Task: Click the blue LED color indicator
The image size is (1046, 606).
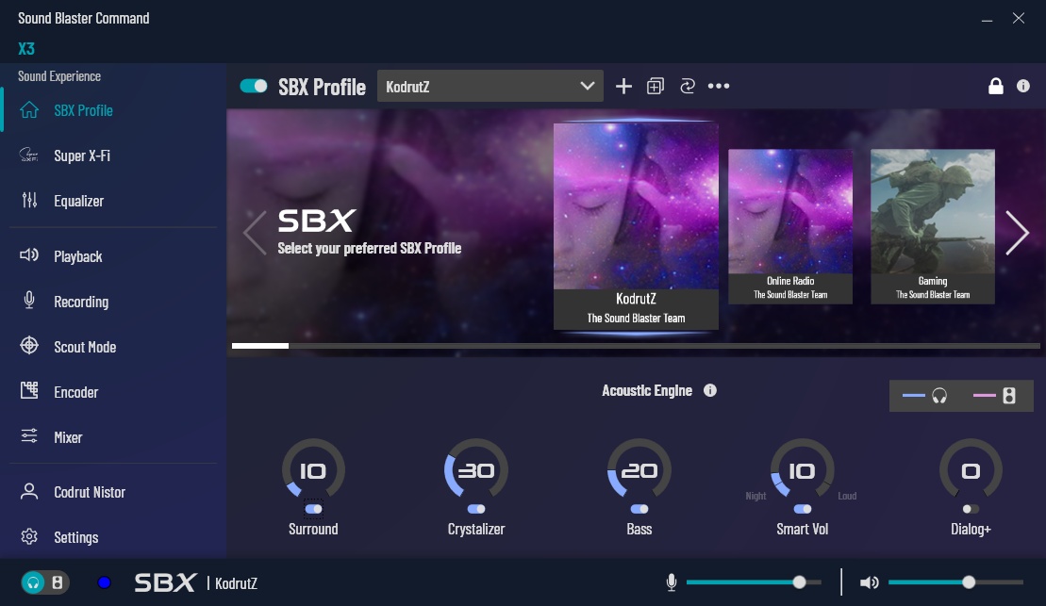Action: (104, 582)
